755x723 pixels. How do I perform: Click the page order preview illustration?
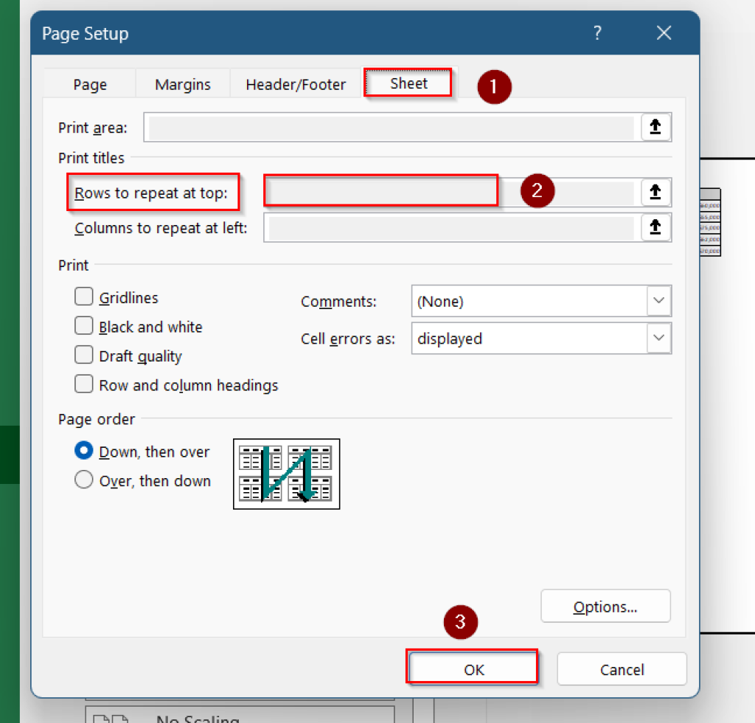(x=286, y=474)
